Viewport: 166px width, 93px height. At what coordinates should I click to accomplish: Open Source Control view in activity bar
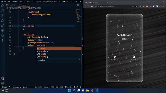pyautogui.click(x=2, y=16)
